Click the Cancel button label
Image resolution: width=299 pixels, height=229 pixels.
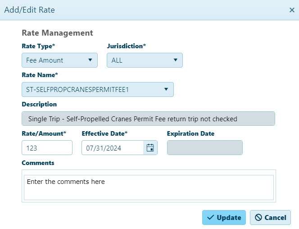pyautogui.click(x=275, y=218)
